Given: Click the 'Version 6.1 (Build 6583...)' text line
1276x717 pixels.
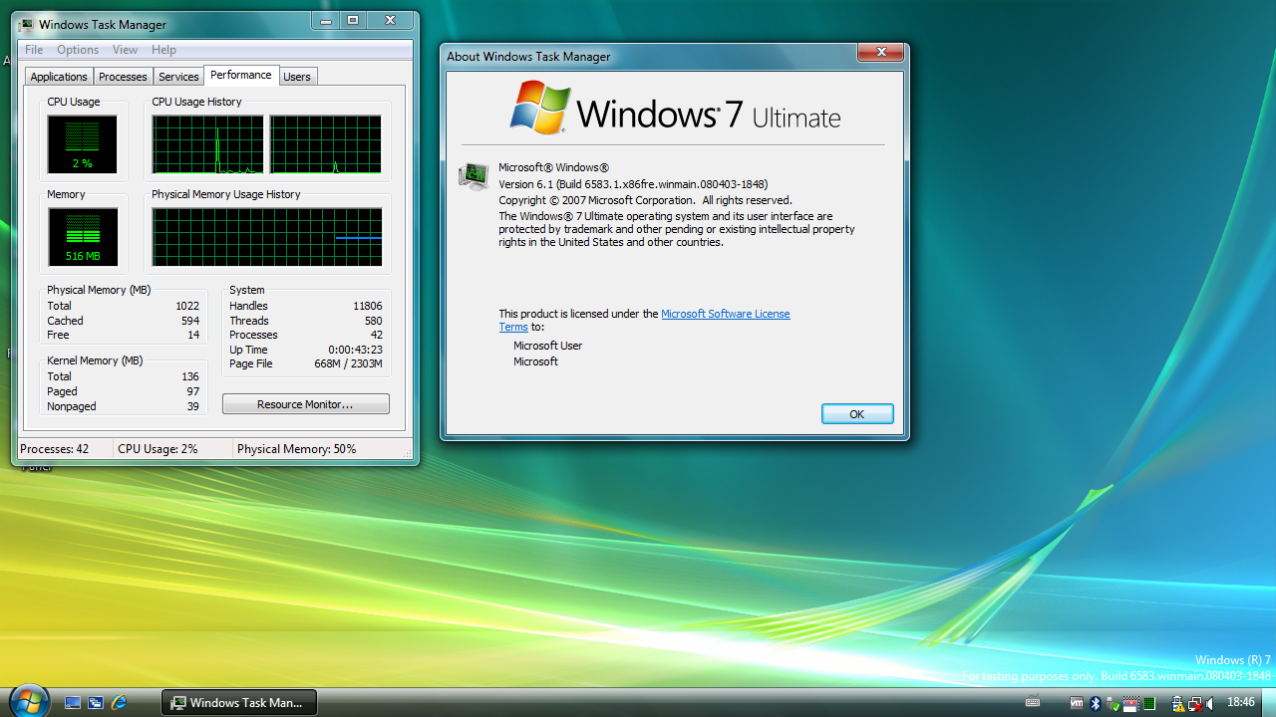Looking at the screenshot, I should (x=633, y=184).
